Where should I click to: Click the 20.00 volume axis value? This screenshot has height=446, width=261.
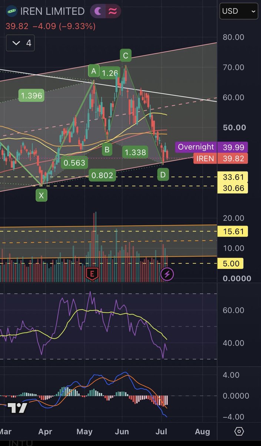click(234, 218)
